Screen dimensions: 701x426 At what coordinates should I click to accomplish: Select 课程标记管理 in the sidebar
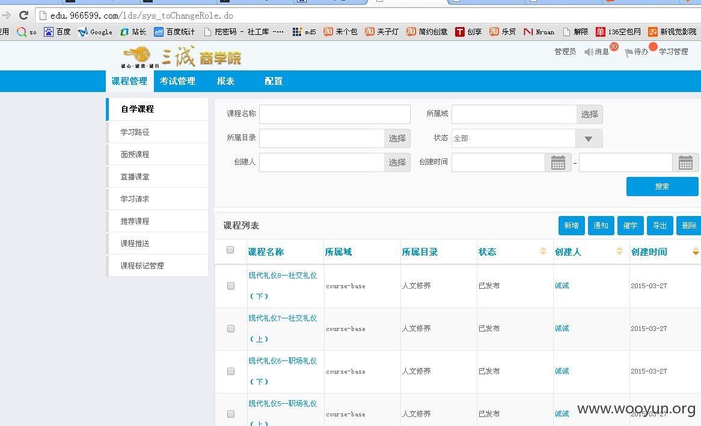pos(157,266)
